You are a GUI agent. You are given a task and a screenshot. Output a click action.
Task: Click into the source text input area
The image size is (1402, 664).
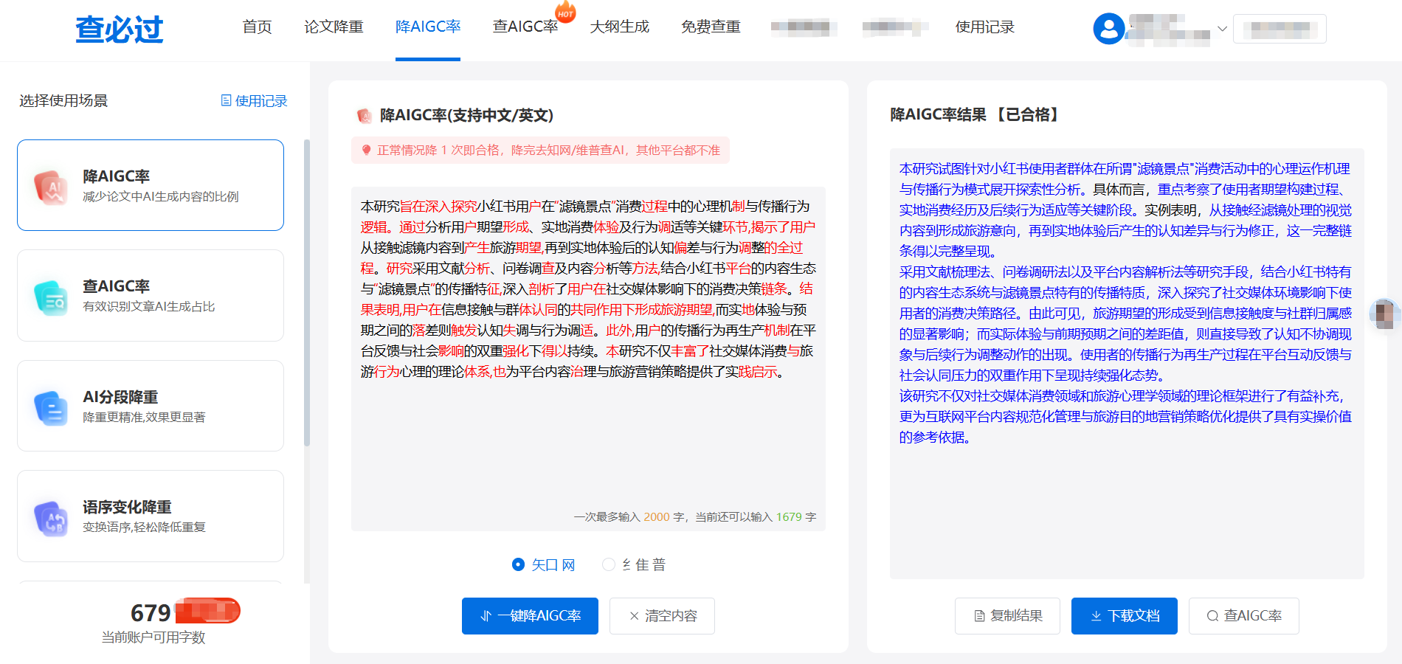click(588, 359)
